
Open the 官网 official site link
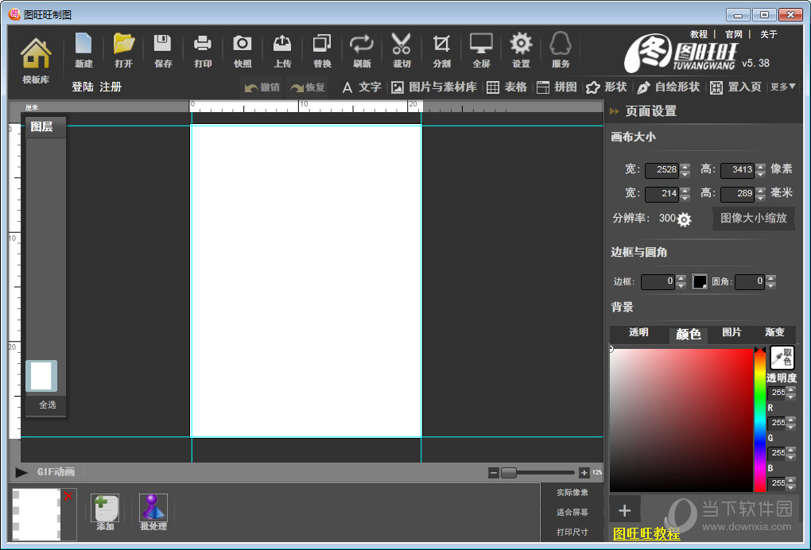point(734,34)
